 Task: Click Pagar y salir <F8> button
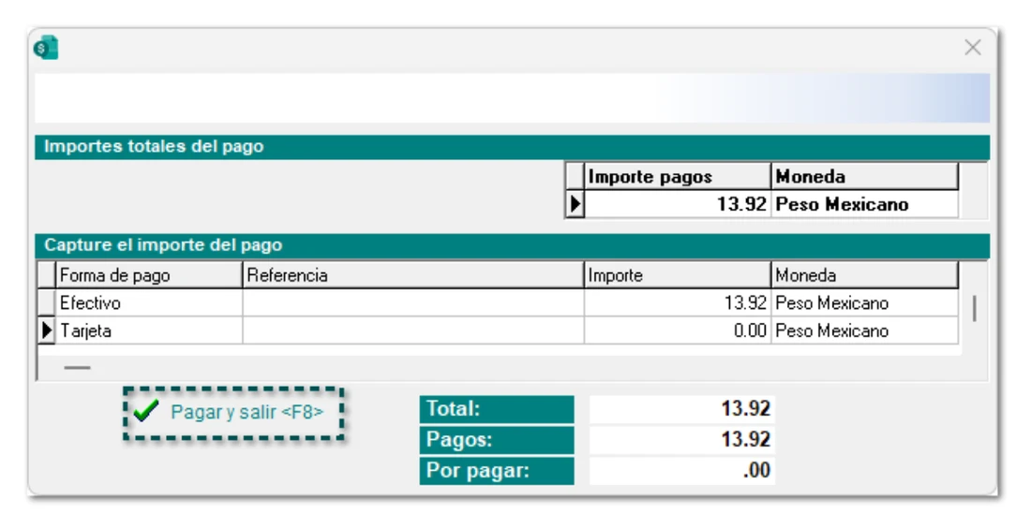coord(233,413)
